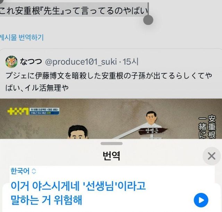Viewport: 222px width, 212px height.
Task: Click the vertical 安重根 subtitle in image
Action: click(212, 127)
